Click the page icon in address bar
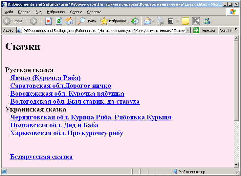Screen dimensions: 241x176 (x=19, y=30)
